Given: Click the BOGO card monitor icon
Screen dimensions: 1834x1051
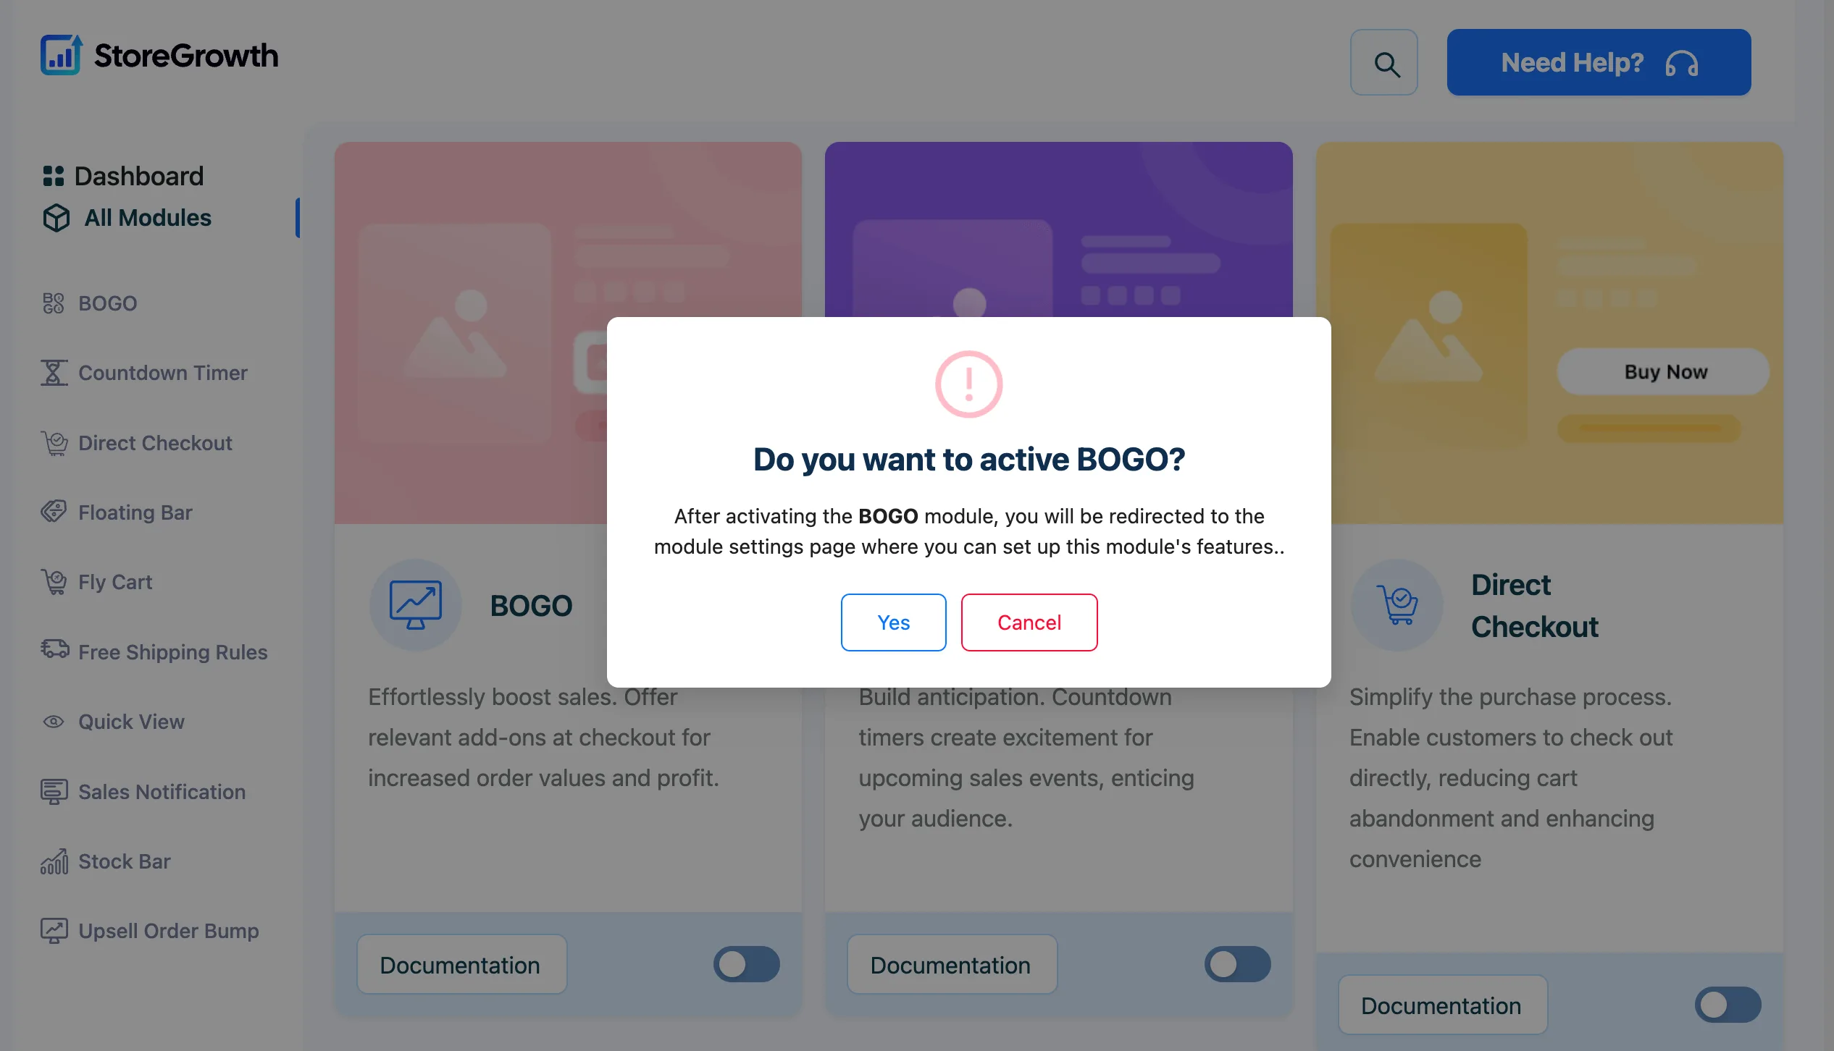Looking at the screenshot, I should pos(416,605).
